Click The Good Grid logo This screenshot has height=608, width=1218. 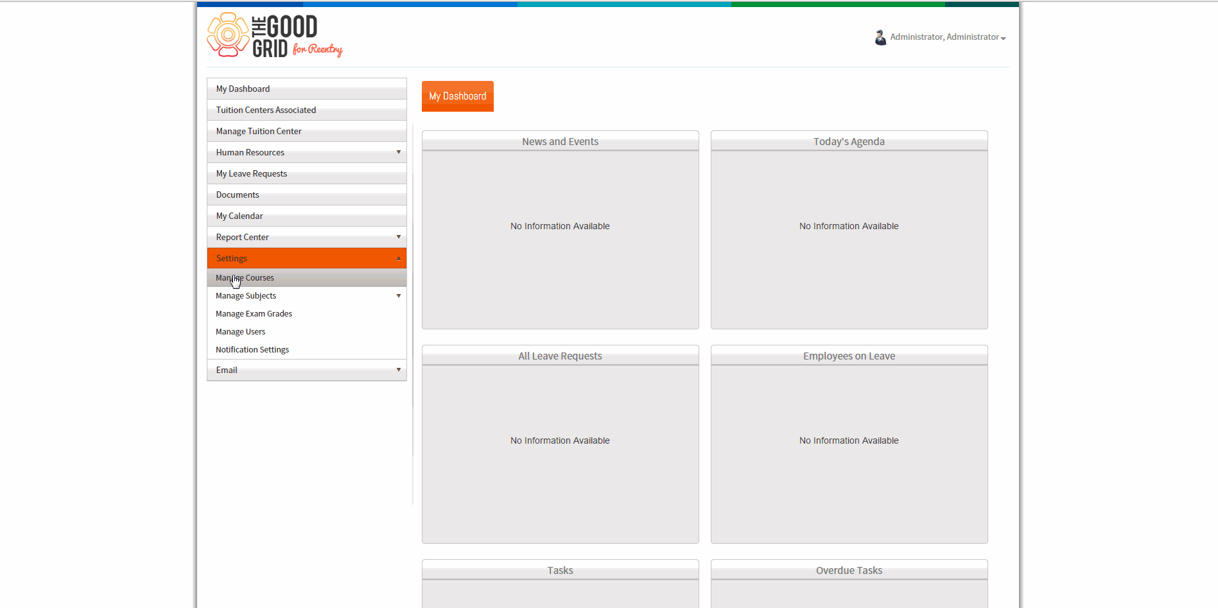(x=275, y=35)
